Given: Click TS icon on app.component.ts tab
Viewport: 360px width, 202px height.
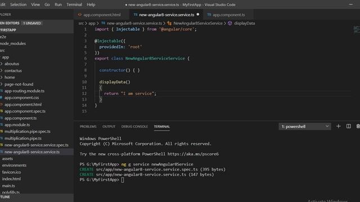Looking at the screenshot, I should tap(209, 15).
